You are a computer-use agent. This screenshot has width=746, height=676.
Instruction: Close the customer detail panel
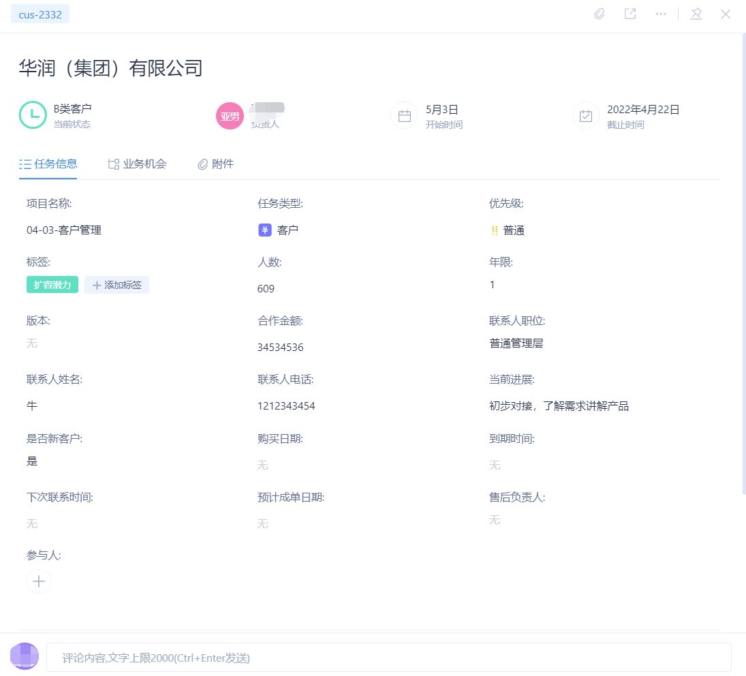pos(726,14)
